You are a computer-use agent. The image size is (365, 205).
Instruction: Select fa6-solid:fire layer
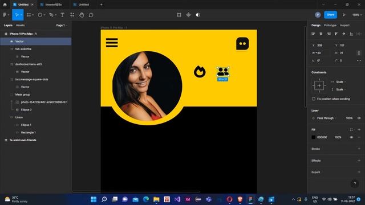(35, 49)
